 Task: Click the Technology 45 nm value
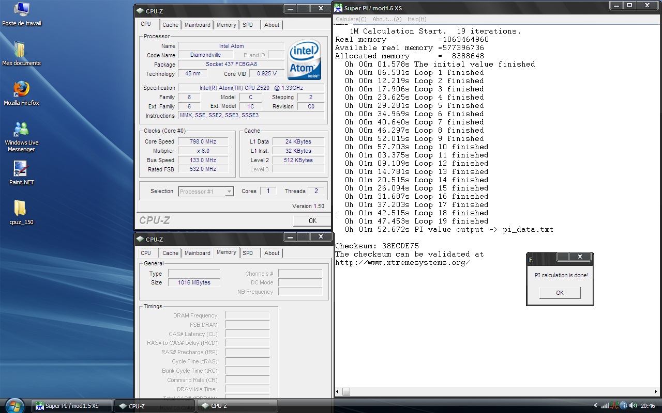coord(192,73)
